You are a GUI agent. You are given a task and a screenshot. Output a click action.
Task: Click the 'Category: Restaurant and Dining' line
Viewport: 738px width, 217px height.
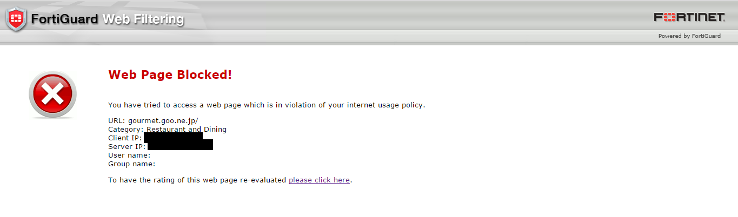(168, 130)
